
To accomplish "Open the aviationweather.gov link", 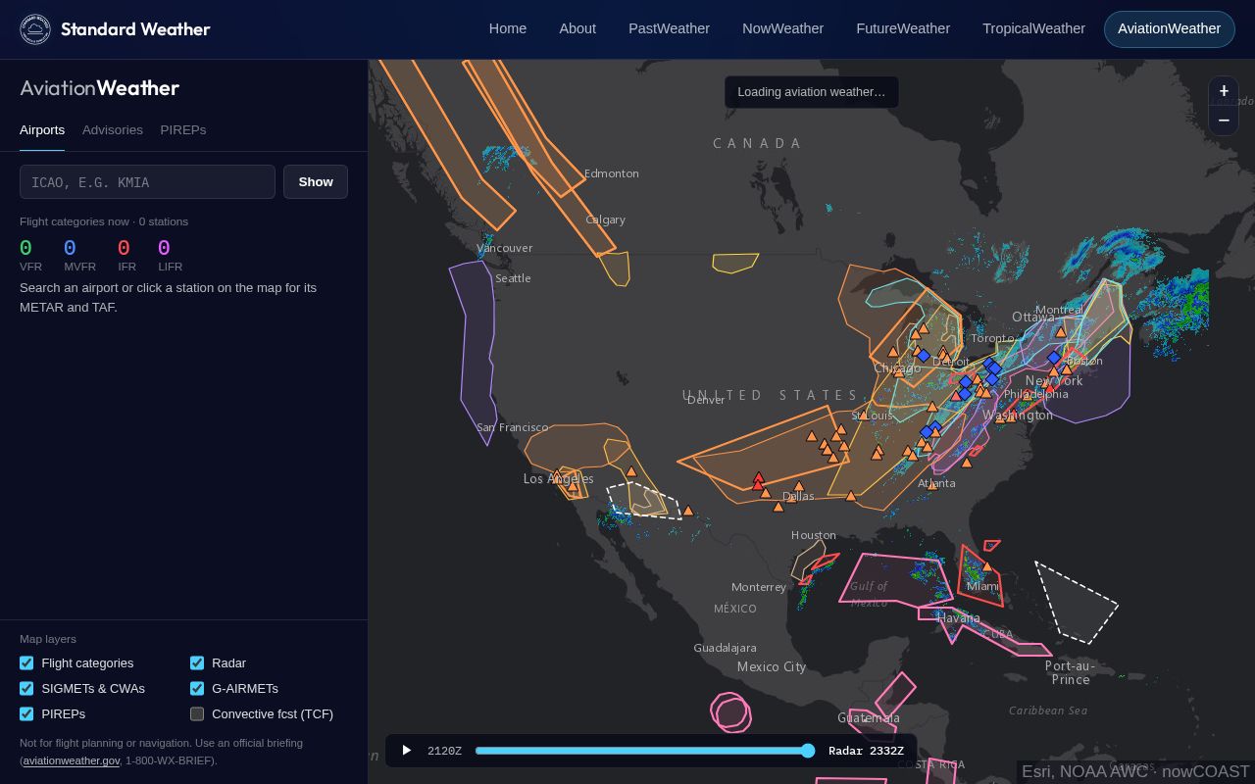I will 72,760.
